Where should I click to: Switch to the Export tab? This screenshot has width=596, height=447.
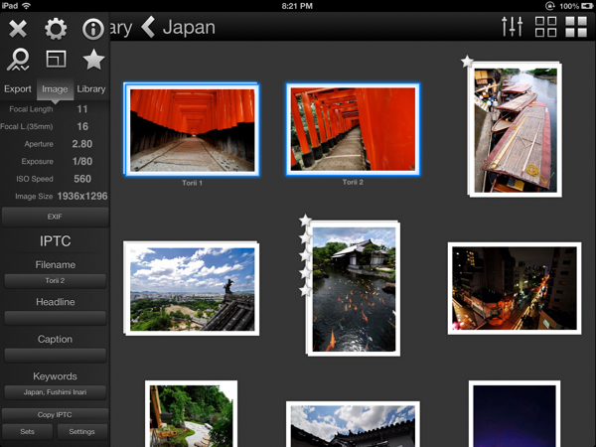18,89
